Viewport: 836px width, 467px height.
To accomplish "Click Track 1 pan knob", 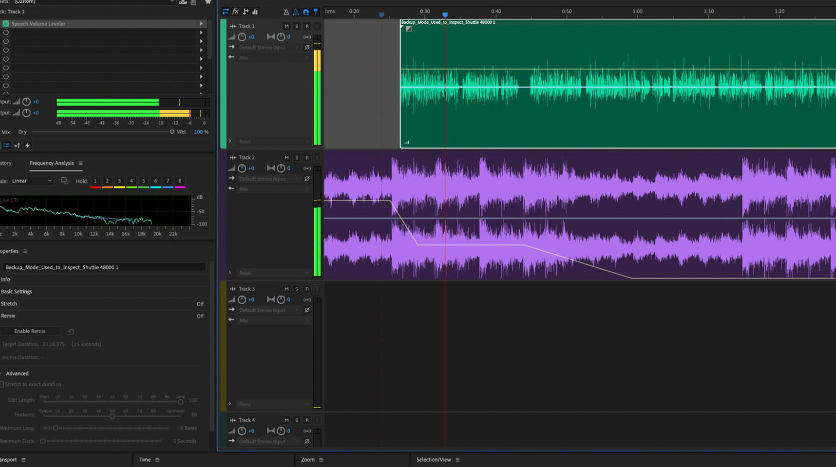I will click(x=281, y=37).
